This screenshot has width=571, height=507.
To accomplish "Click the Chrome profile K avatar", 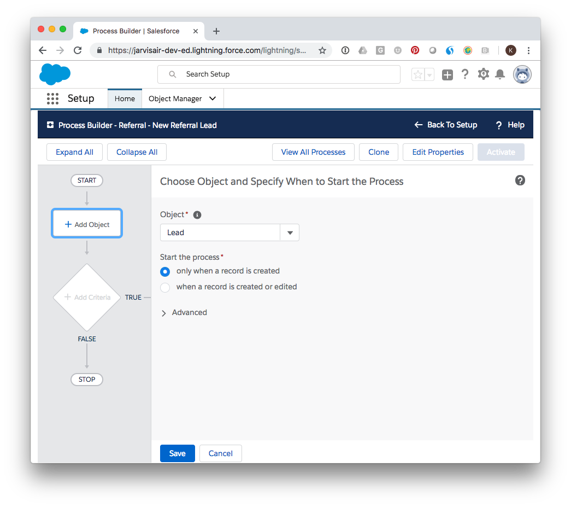I will [x=510, y=50].
